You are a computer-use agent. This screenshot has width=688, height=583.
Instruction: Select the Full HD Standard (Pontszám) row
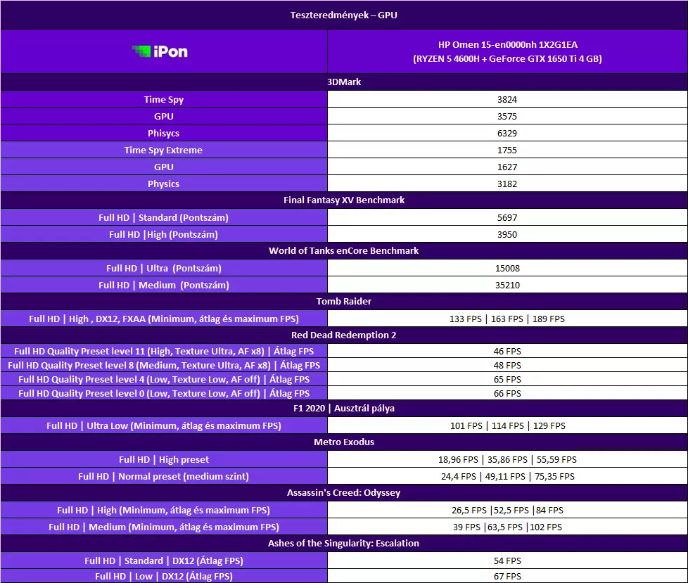163,217
